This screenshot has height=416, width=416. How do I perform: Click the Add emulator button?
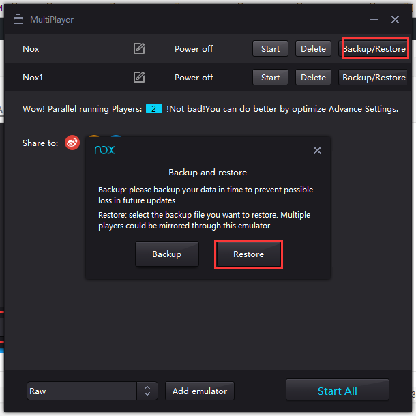pyautogui.click(x=200, y=391)
